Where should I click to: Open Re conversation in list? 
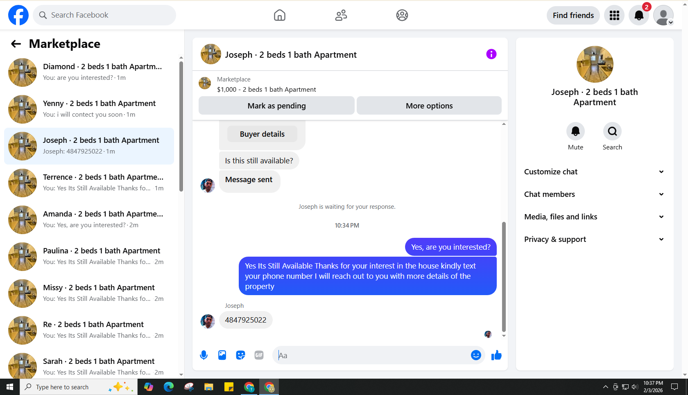point(89,330)
